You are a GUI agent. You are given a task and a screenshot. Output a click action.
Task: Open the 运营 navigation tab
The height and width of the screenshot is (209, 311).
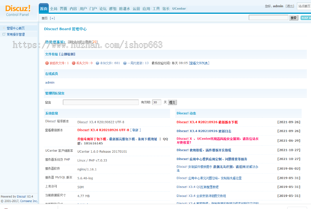136,9
